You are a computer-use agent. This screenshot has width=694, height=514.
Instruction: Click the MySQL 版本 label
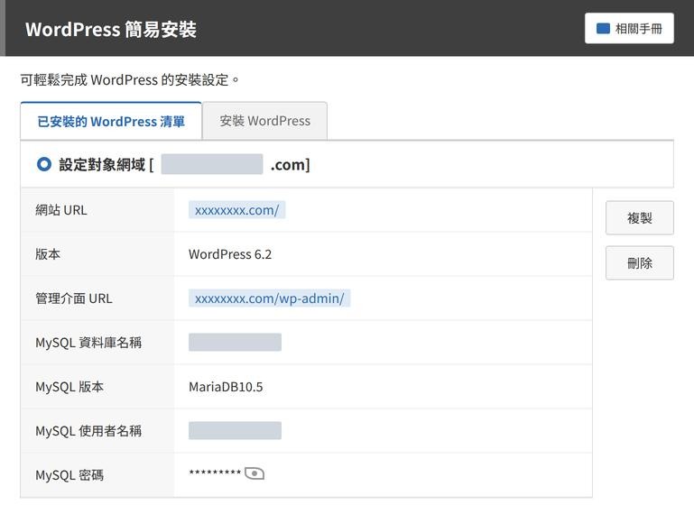[x=69, y=387]
